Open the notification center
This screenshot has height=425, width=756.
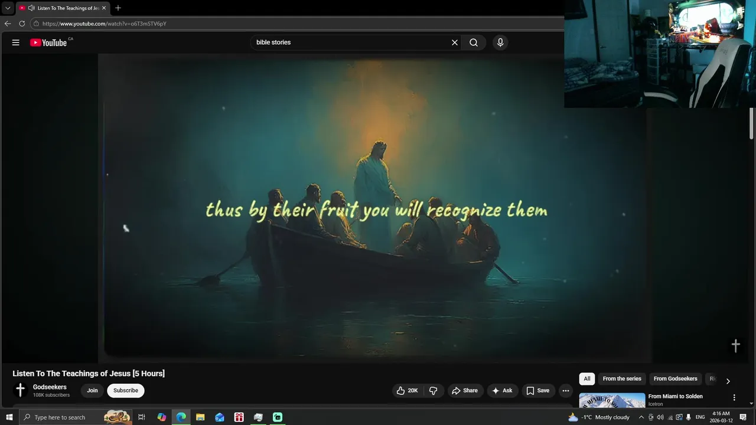click(x=744, y=417)
